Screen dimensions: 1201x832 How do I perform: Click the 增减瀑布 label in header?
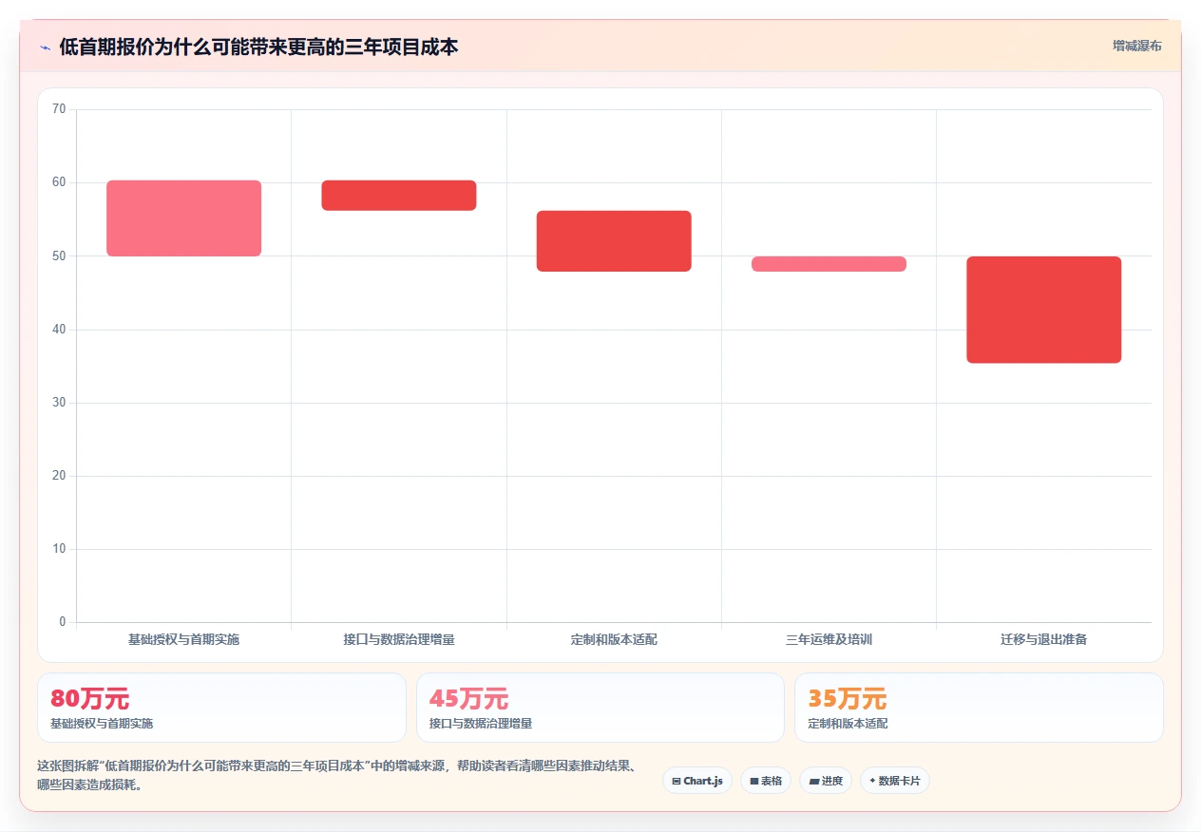[x=1137, y=46]
